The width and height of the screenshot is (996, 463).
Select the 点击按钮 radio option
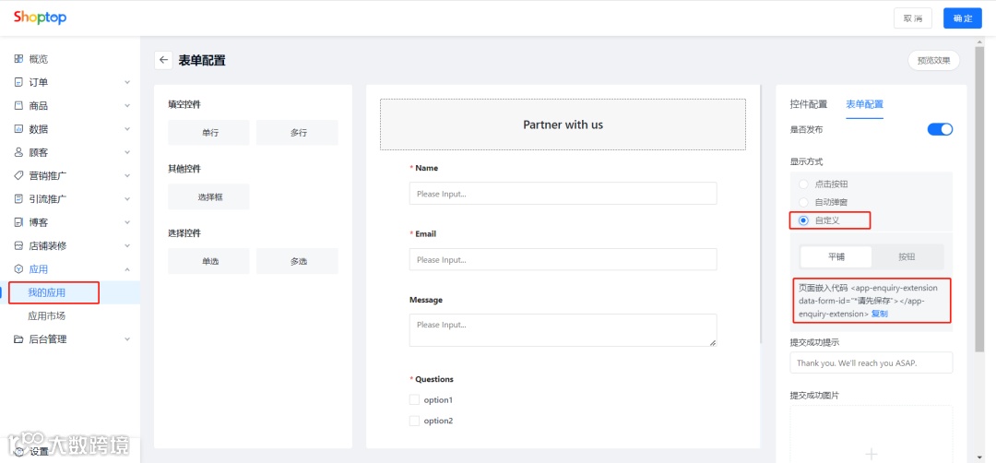(x=804, y=184)
